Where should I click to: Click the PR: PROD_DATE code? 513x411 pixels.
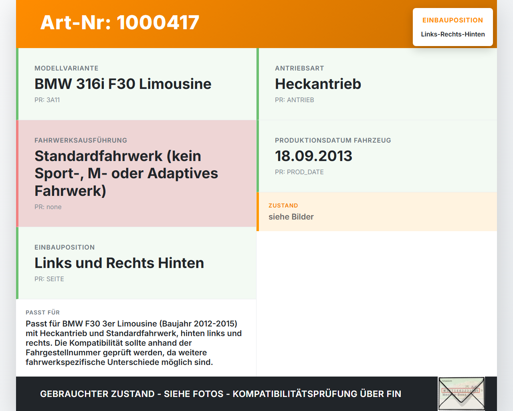pos(299,172)
